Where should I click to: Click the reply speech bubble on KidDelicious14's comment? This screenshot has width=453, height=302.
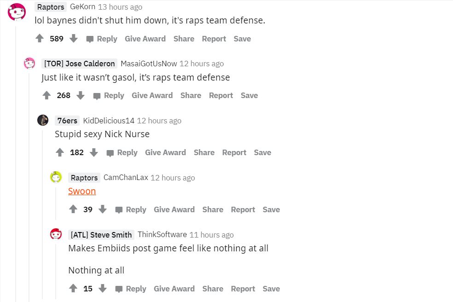[x=110, y=152]
